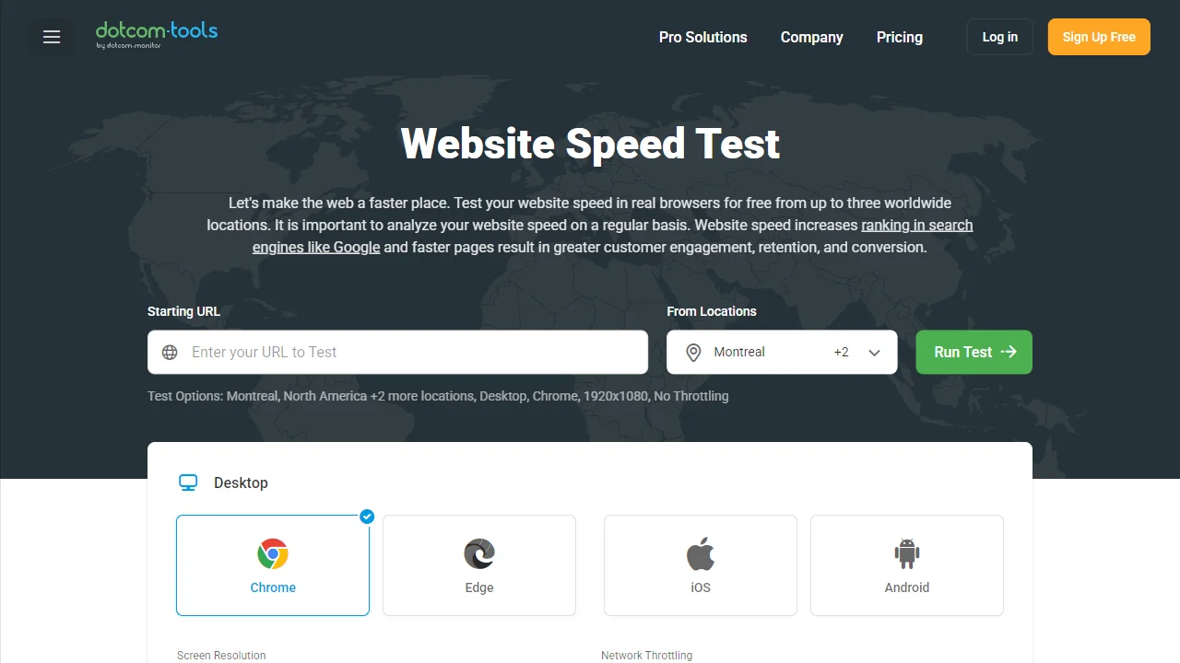Select Android device option

[x=907, y=565]
